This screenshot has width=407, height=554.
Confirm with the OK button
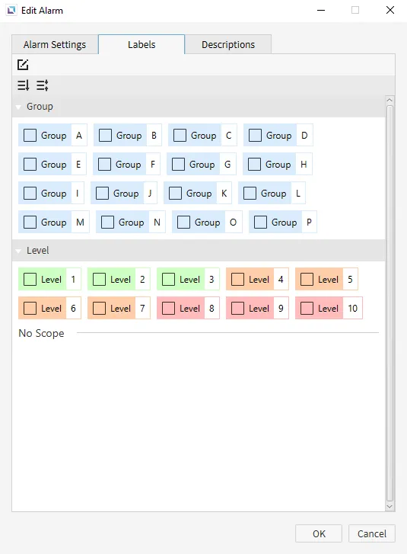click(x=319, y=533)
